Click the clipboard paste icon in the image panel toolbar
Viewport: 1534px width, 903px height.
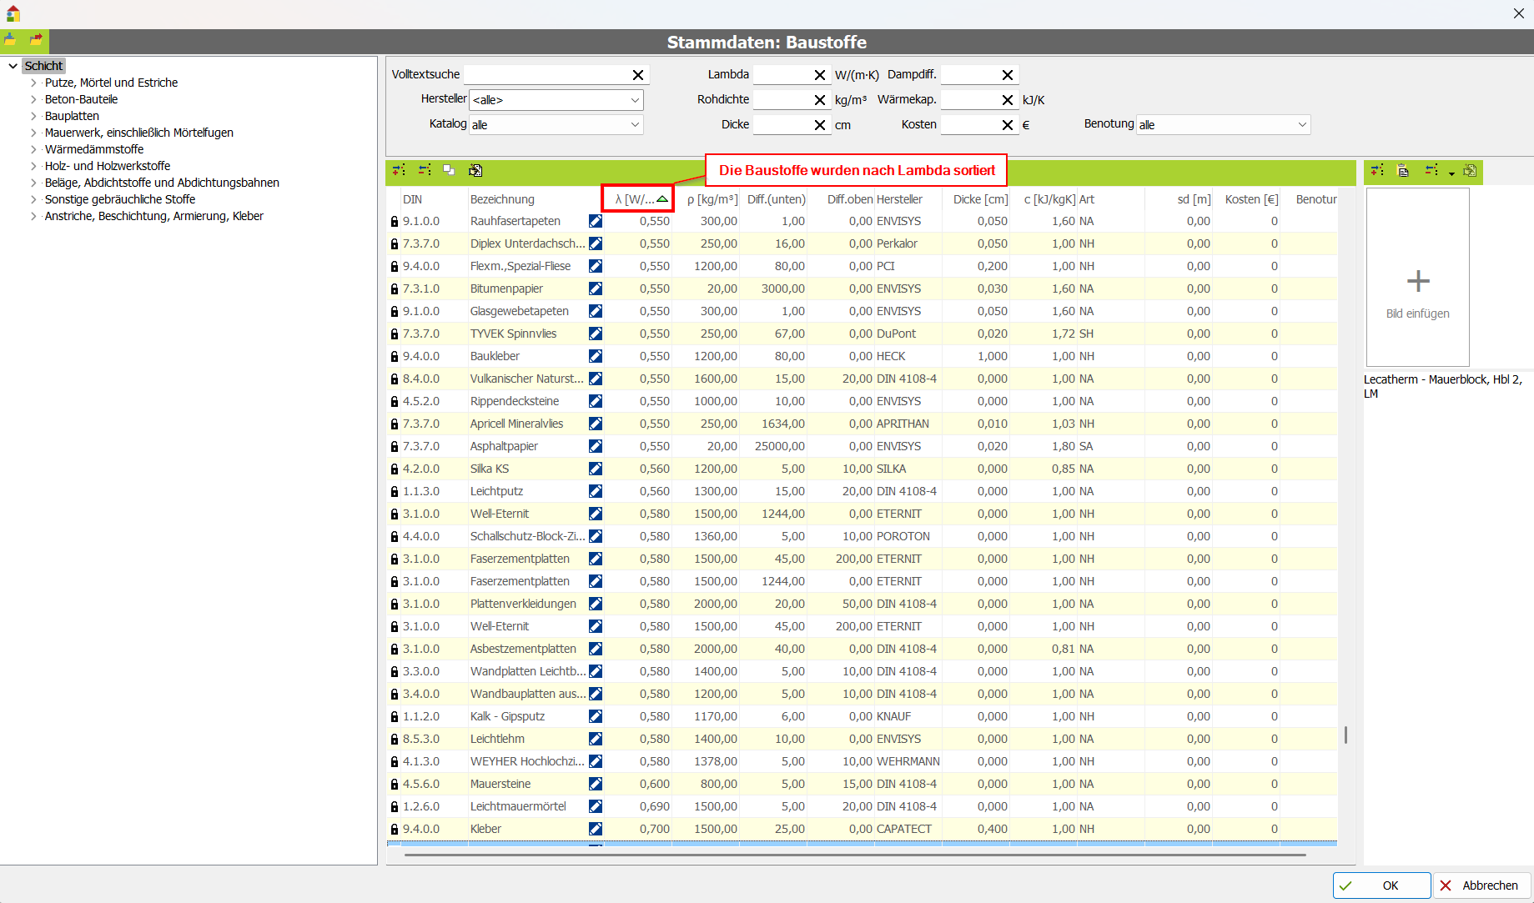point(1403,171)
